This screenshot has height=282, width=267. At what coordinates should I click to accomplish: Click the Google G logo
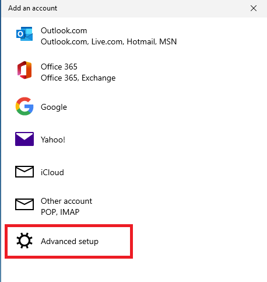coord(24,106)
